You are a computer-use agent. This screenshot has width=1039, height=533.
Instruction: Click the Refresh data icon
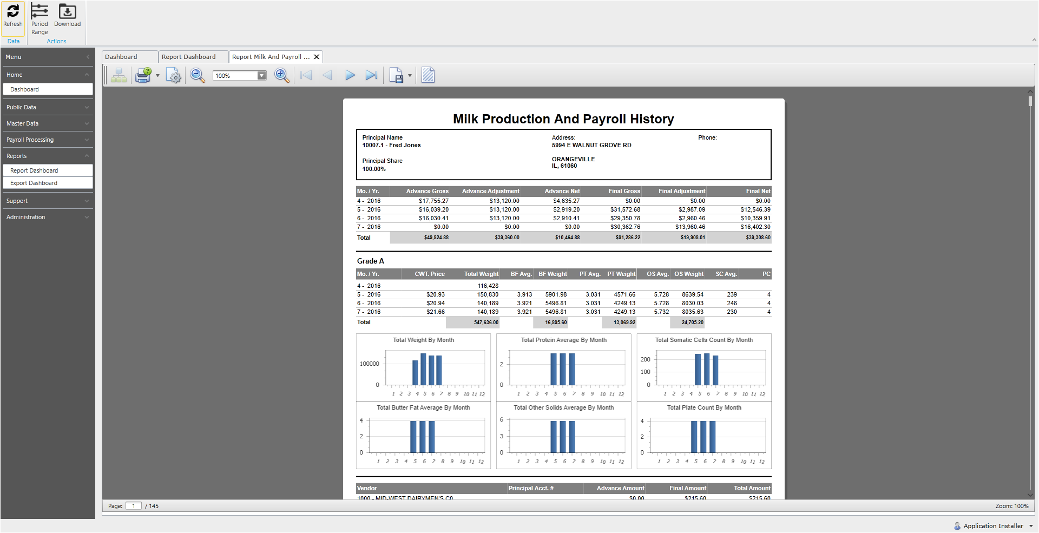click(x=13, y=16)
